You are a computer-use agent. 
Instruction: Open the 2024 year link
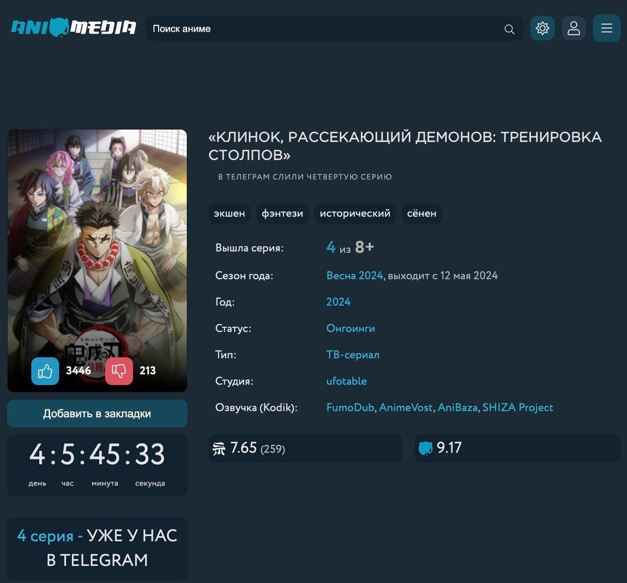tap(338, 302)
